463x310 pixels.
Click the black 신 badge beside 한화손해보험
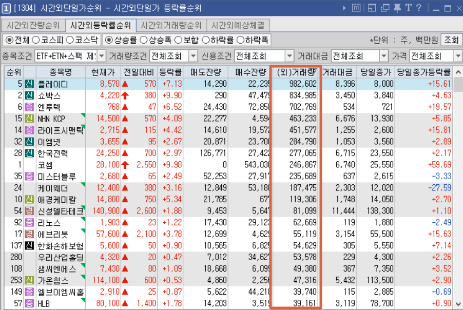coord(29,246)
